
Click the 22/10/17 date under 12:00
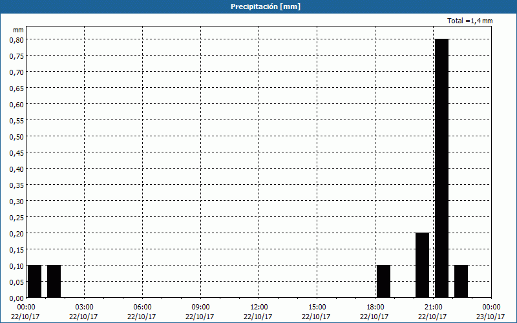click(x=258, y=317)
